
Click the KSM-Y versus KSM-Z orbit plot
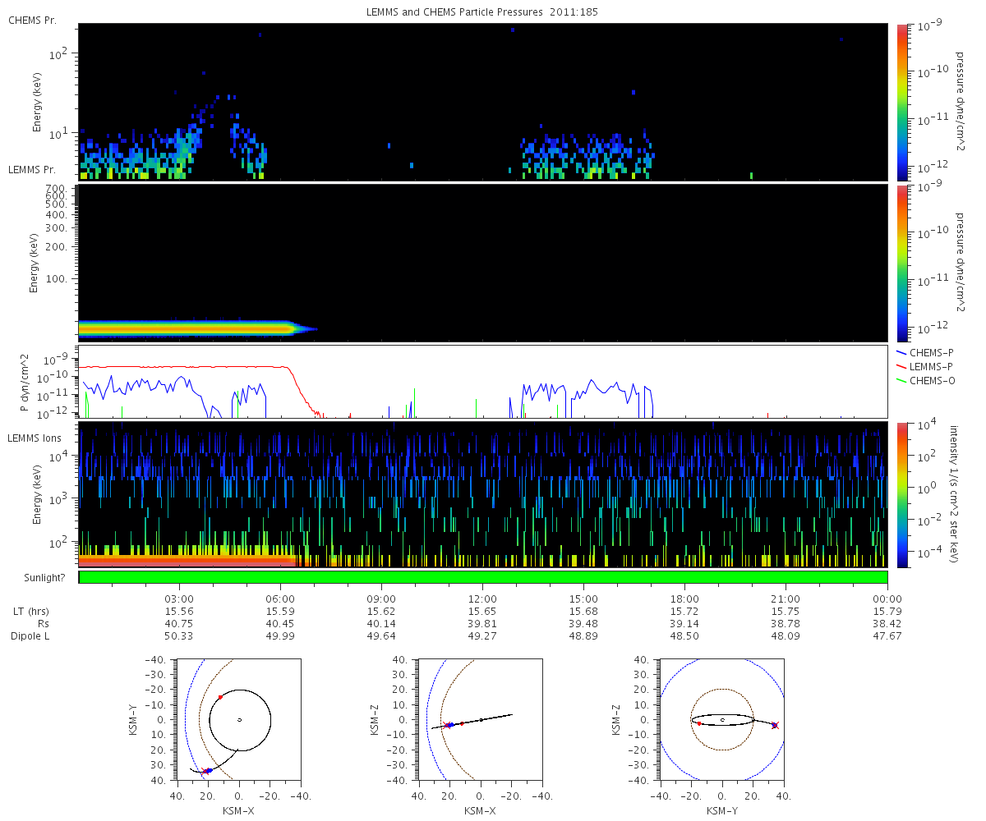pos(722,719)
